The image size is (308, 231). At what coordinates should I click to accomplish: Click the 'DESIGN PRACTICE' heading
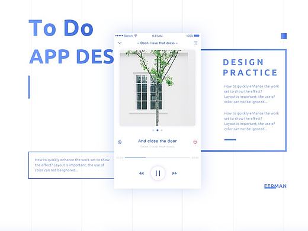coord(250,68)
